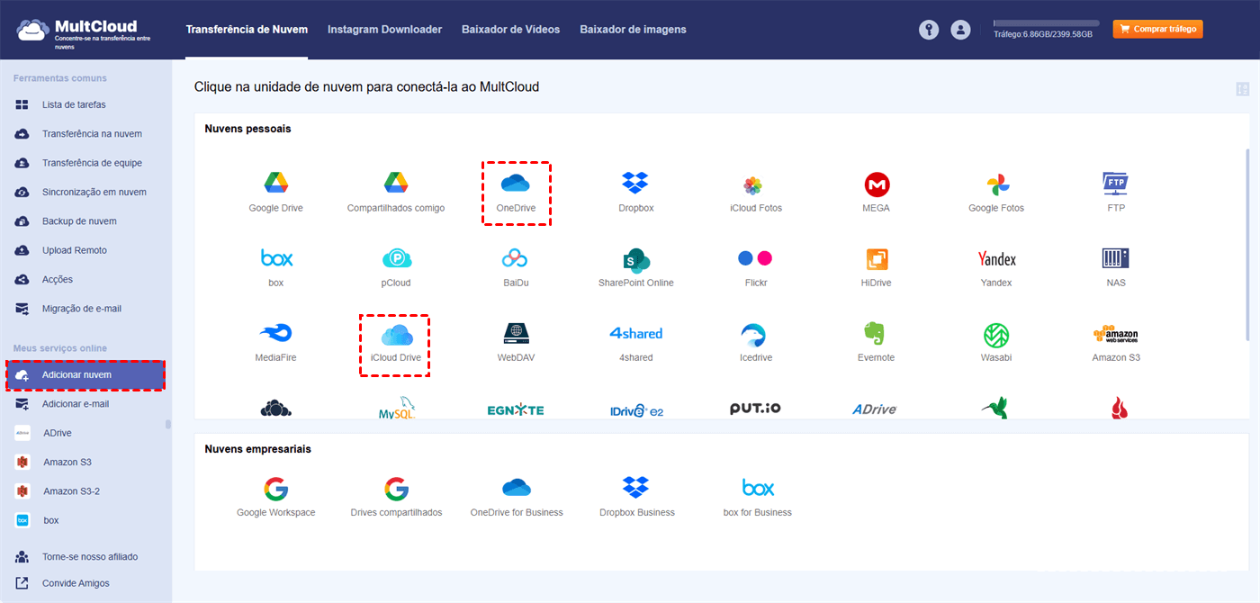1260x603 pixels.
Task: Select Adicionar nuvem in sidebar
Action: point(85,375)
